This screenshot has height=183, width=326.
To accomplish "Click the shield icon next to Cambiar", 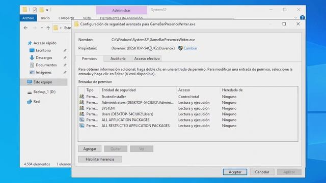I will point(180,48).
